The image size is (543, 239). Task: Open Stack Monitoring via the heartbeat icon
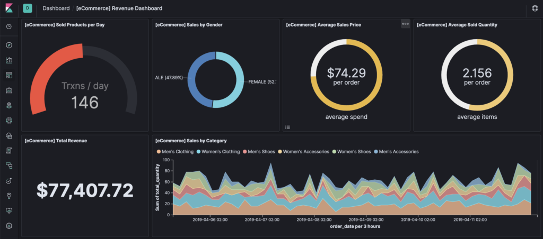coord(9,210)
